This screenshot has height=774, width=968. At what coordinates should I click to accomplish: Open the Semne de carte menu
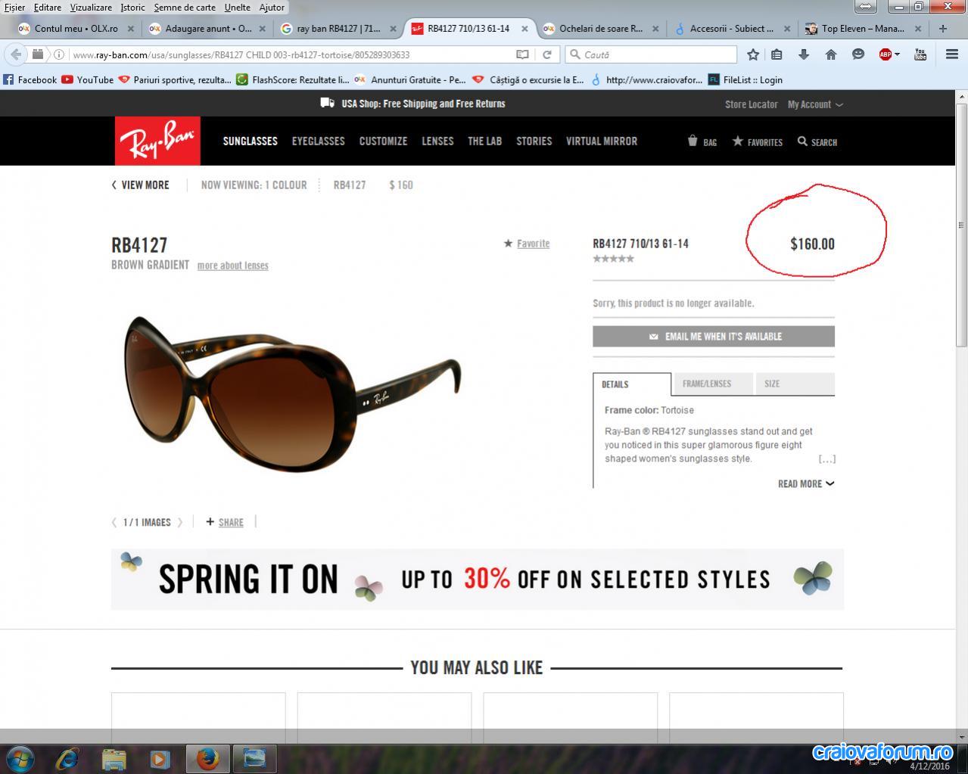point(185,7)
